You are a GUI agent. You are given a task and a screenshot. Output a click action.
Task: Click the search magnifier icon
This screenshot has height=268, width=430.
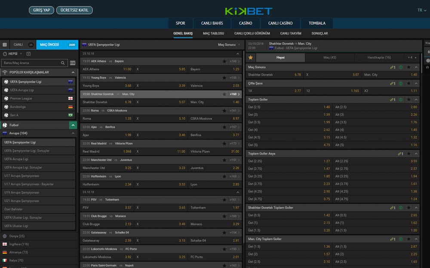[63, 63]
